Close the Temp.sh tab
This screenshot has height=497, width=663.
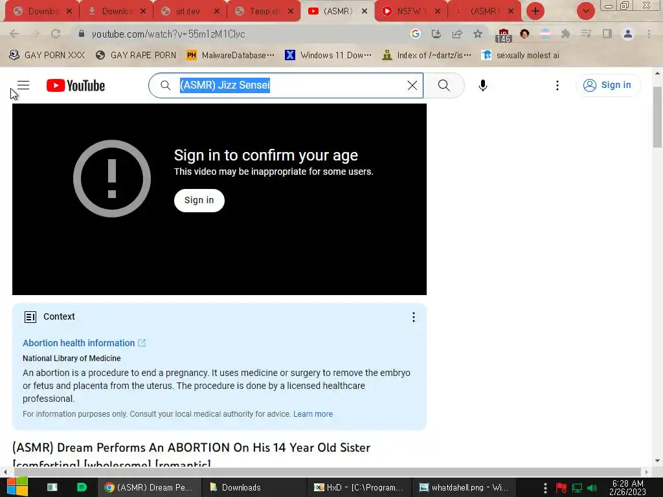pyautogui.click(x=291, y=11)
